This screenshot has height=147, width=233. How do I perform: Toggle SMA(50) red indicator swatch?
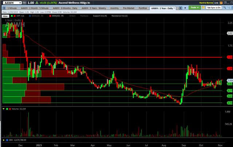click(50, 16)
